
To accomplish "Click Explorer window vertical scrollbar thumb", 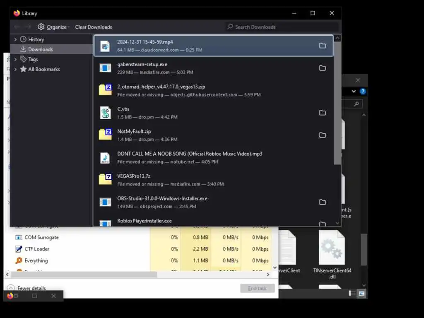I will [364, 249].
